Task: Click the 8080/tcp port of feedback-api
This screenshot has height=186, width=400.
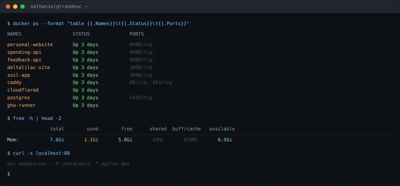Action: pos(141,60)
